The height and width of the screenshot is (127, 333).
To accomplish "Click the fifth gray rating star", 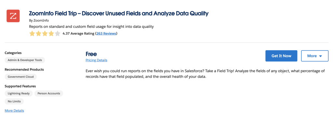I will click(x=58, y=34).
